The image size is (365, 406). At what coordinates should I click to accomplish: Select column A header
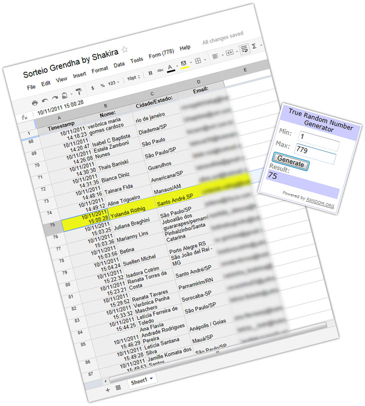[x=59, y=118]
